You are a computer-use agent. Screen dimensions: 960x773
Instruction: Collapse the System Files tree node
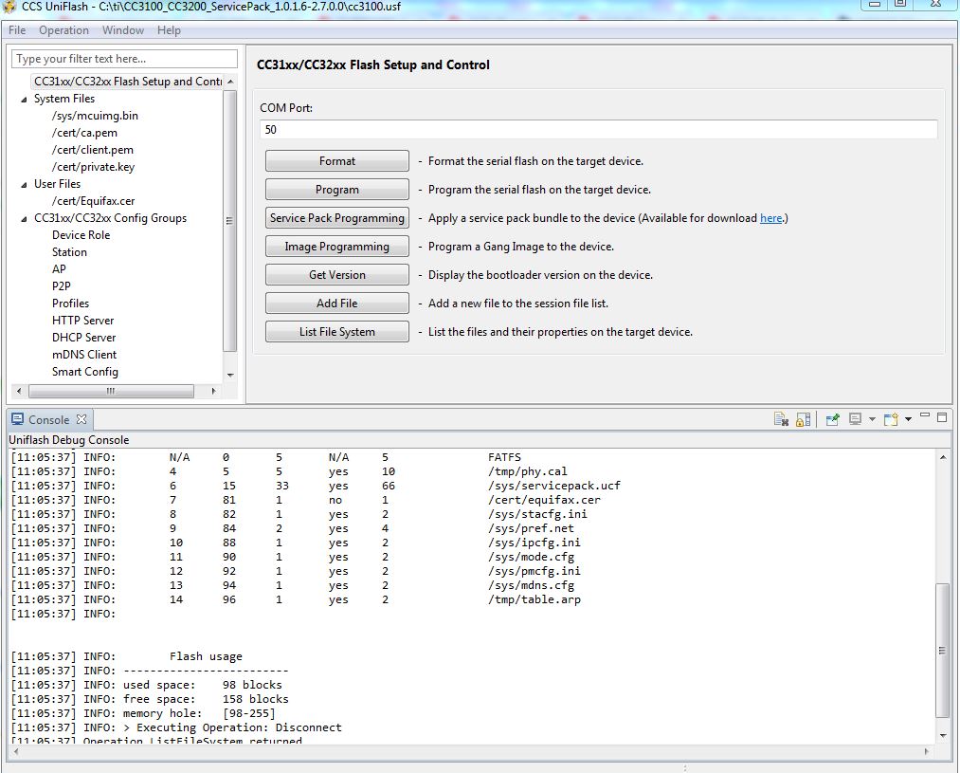click(x=24, y=100)
